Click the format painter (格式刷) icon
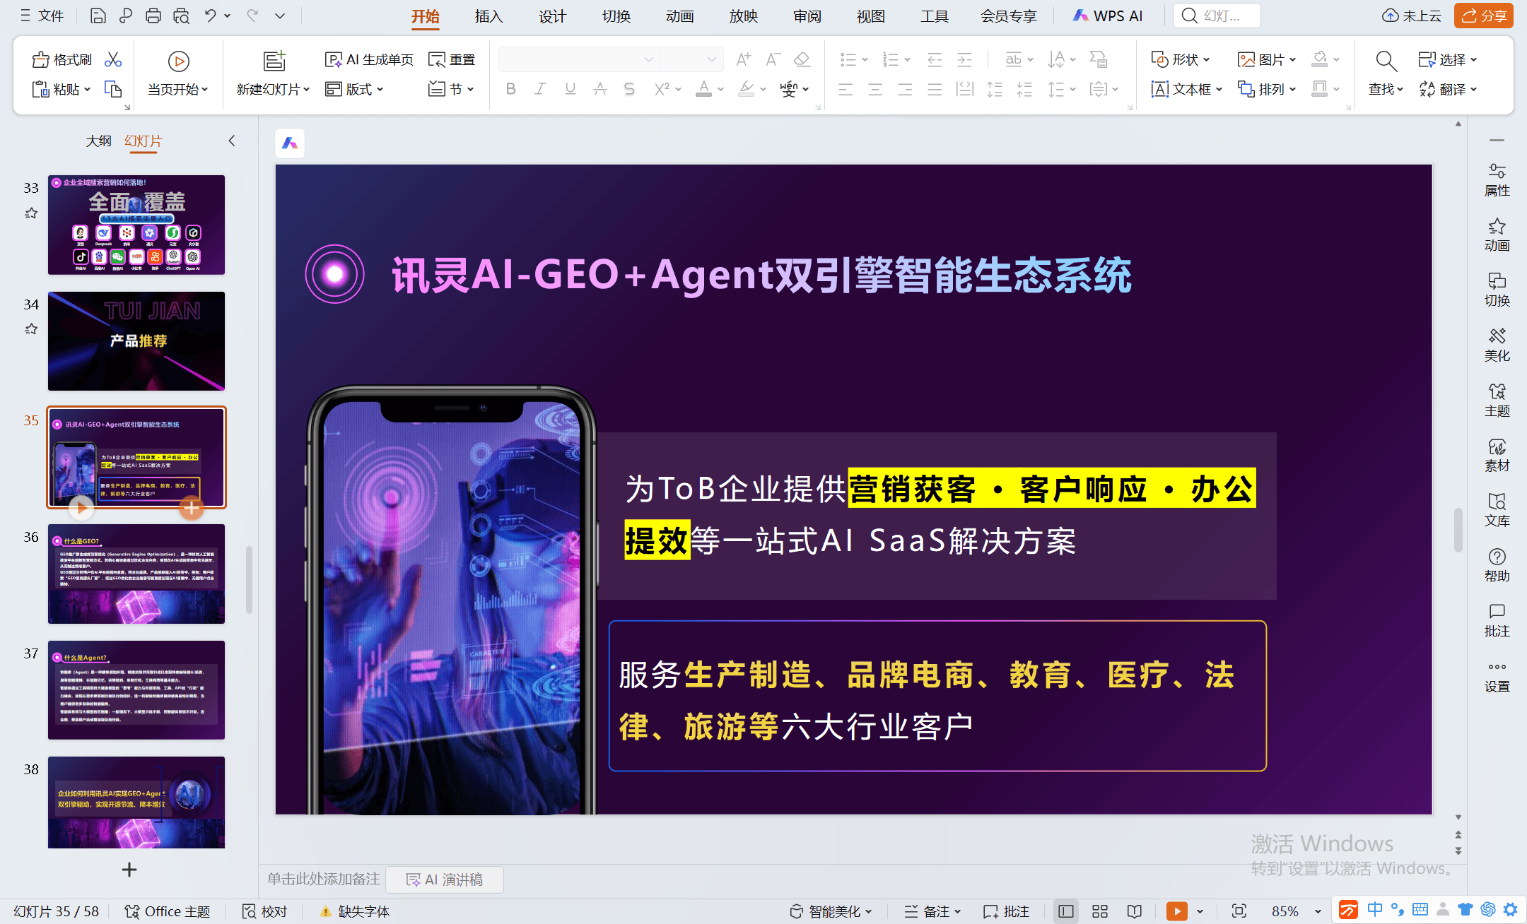Viewport: 1527px width, 924px height. point(40,60)
